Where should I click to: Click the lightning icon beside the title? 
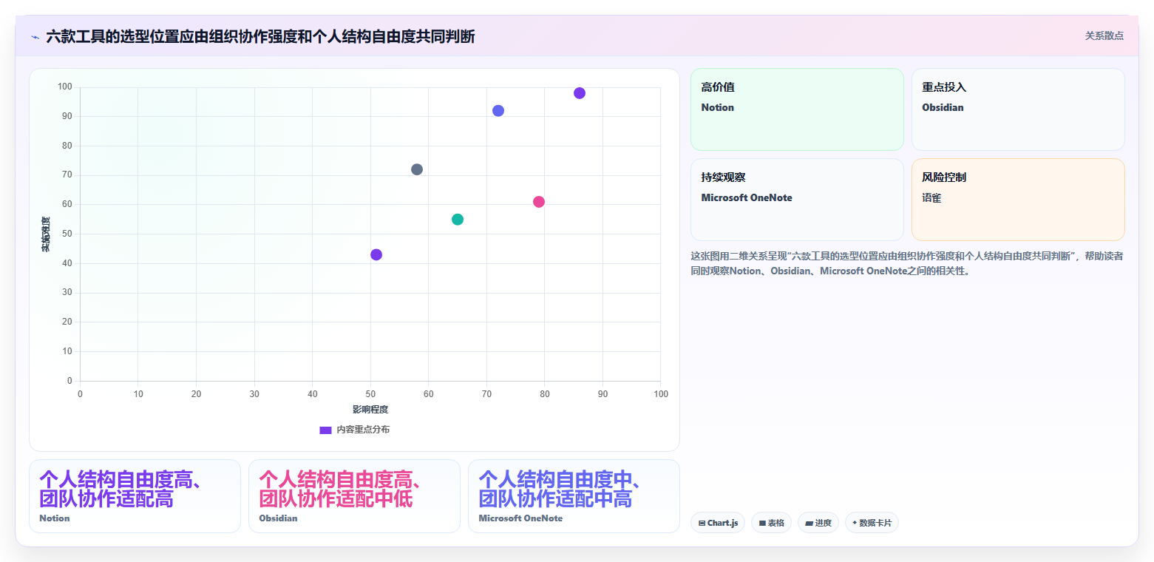pos(35,36)
